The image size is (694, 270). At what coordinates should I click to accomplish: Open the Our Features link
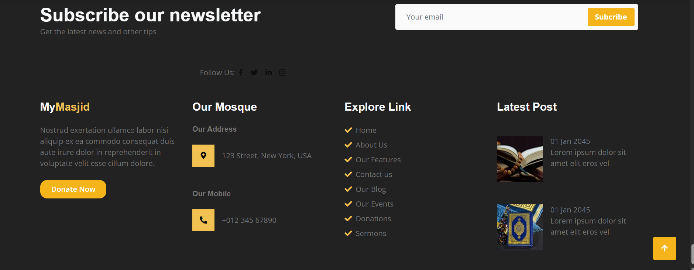pos(378,160)
